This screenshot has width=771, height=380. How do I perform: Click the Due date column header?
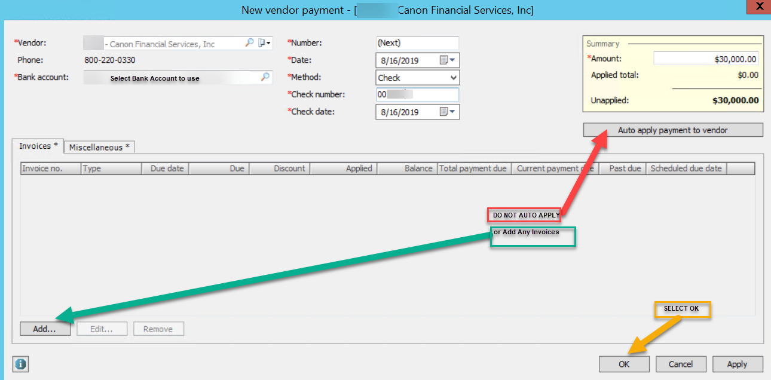point(165,168)
